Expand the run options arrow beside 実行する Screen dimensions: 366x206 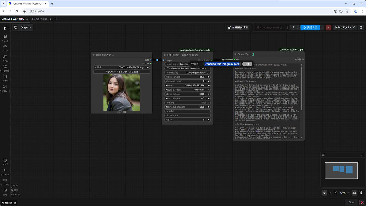pyautogui.click(x=322, y=27)
